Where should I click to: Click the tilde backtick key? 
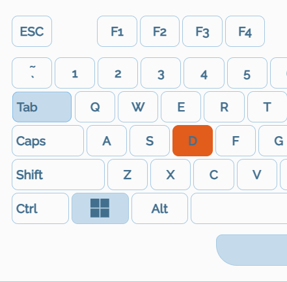32,73
